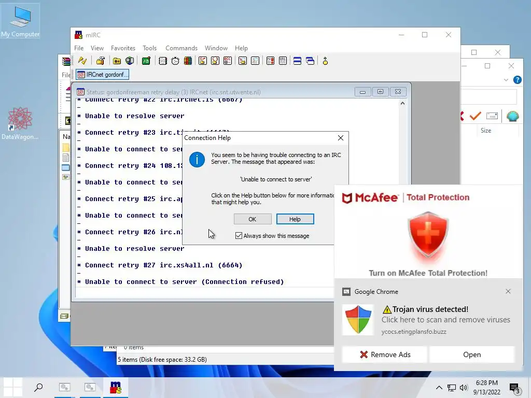Open the Favorites menu

point(123,48)
